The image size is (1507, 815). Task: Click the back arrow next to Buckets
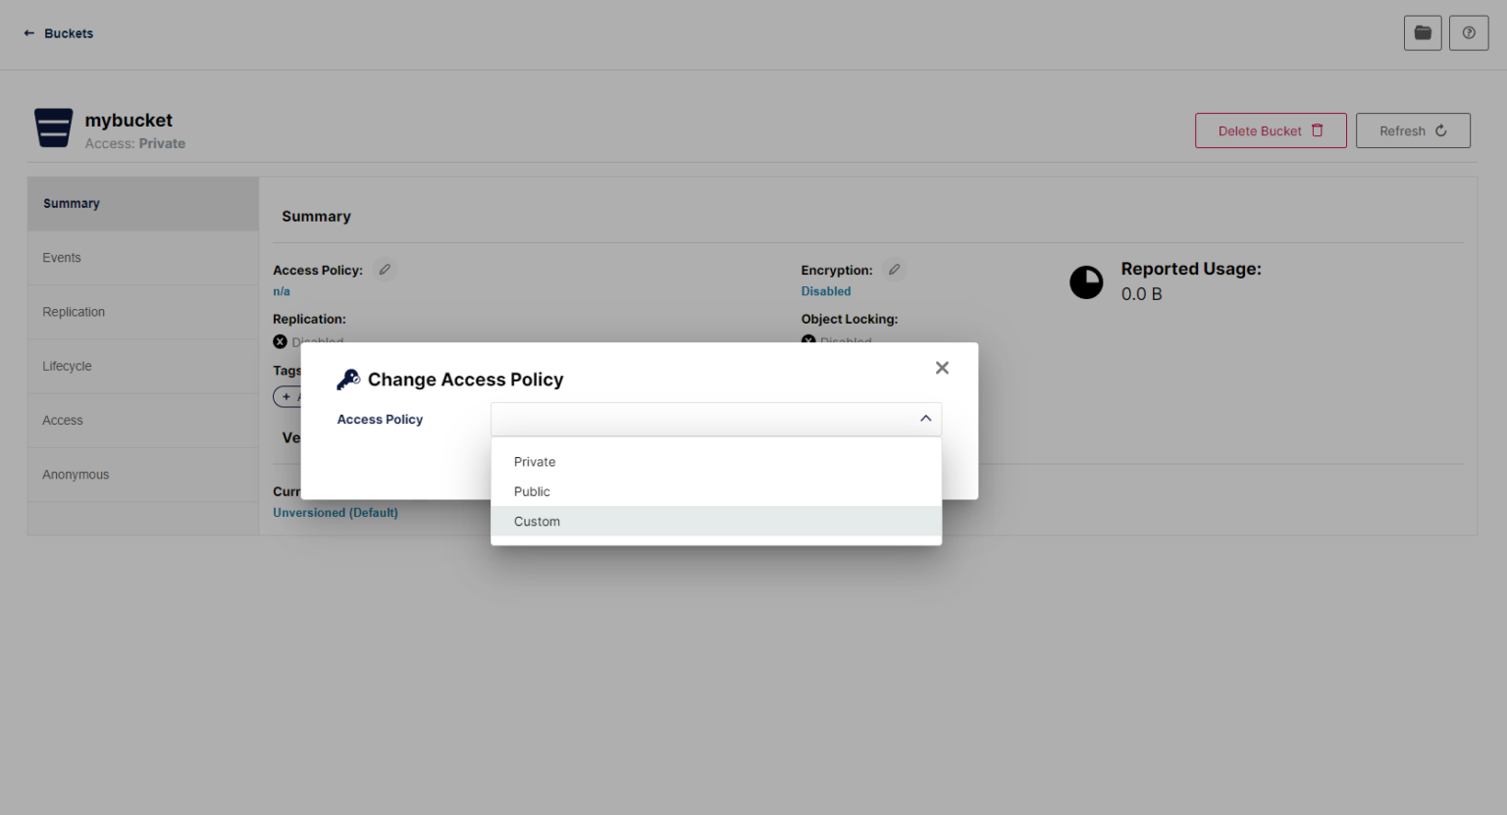[28, 33]
